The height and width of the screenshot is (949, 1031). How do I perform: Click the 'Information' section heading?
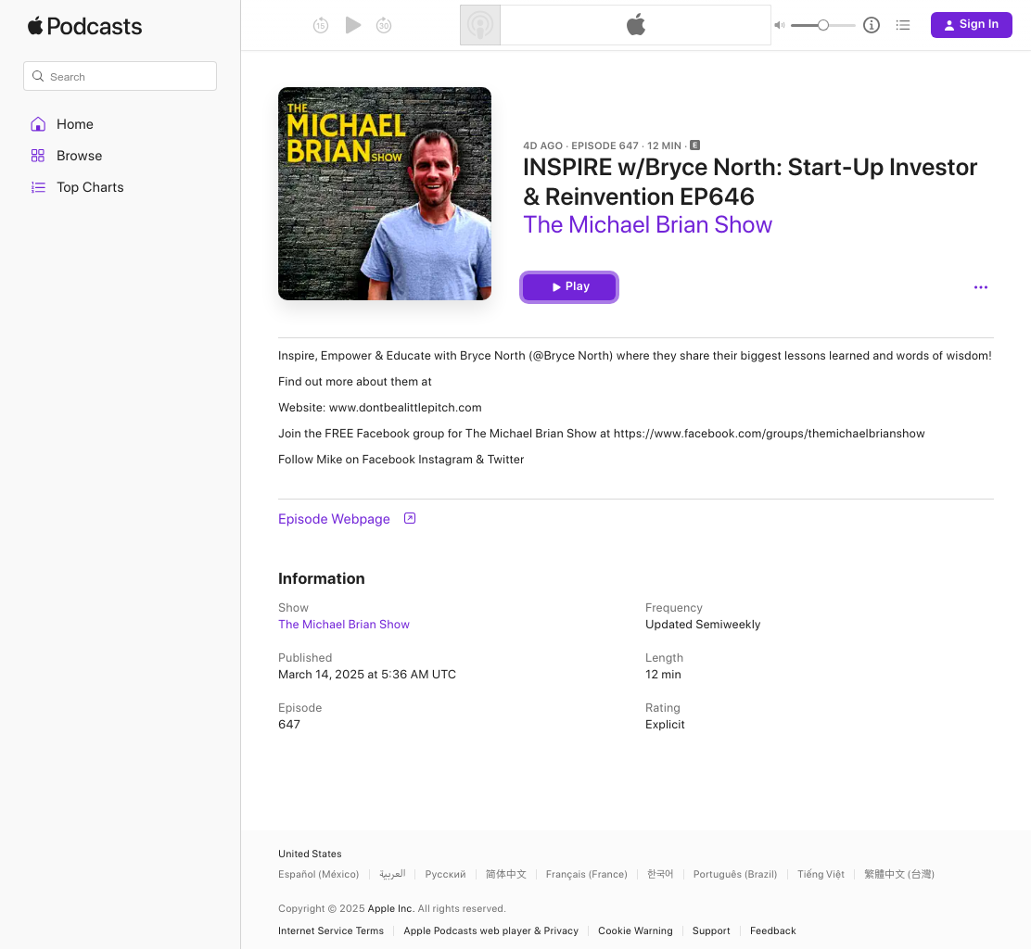tap(322, 578)
